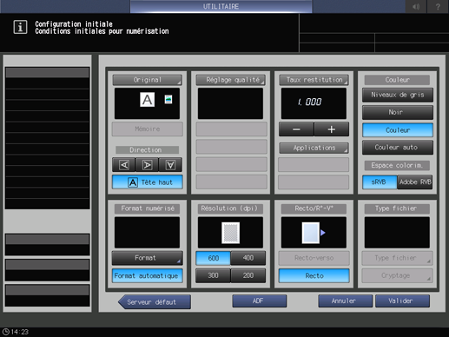The width and height of the screenshot is (449, 337).
Task: Click the Conditions initiales pour numérisation text
Action: point(102,31)
